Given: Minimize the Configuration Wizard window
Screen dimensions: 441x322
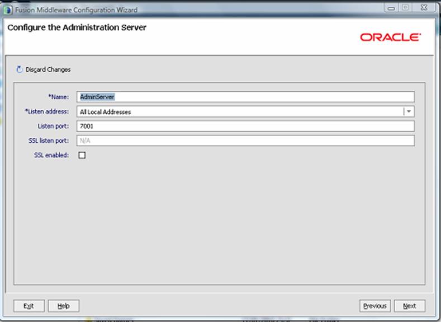Looking at the screenshot, I should click(391, 8).
